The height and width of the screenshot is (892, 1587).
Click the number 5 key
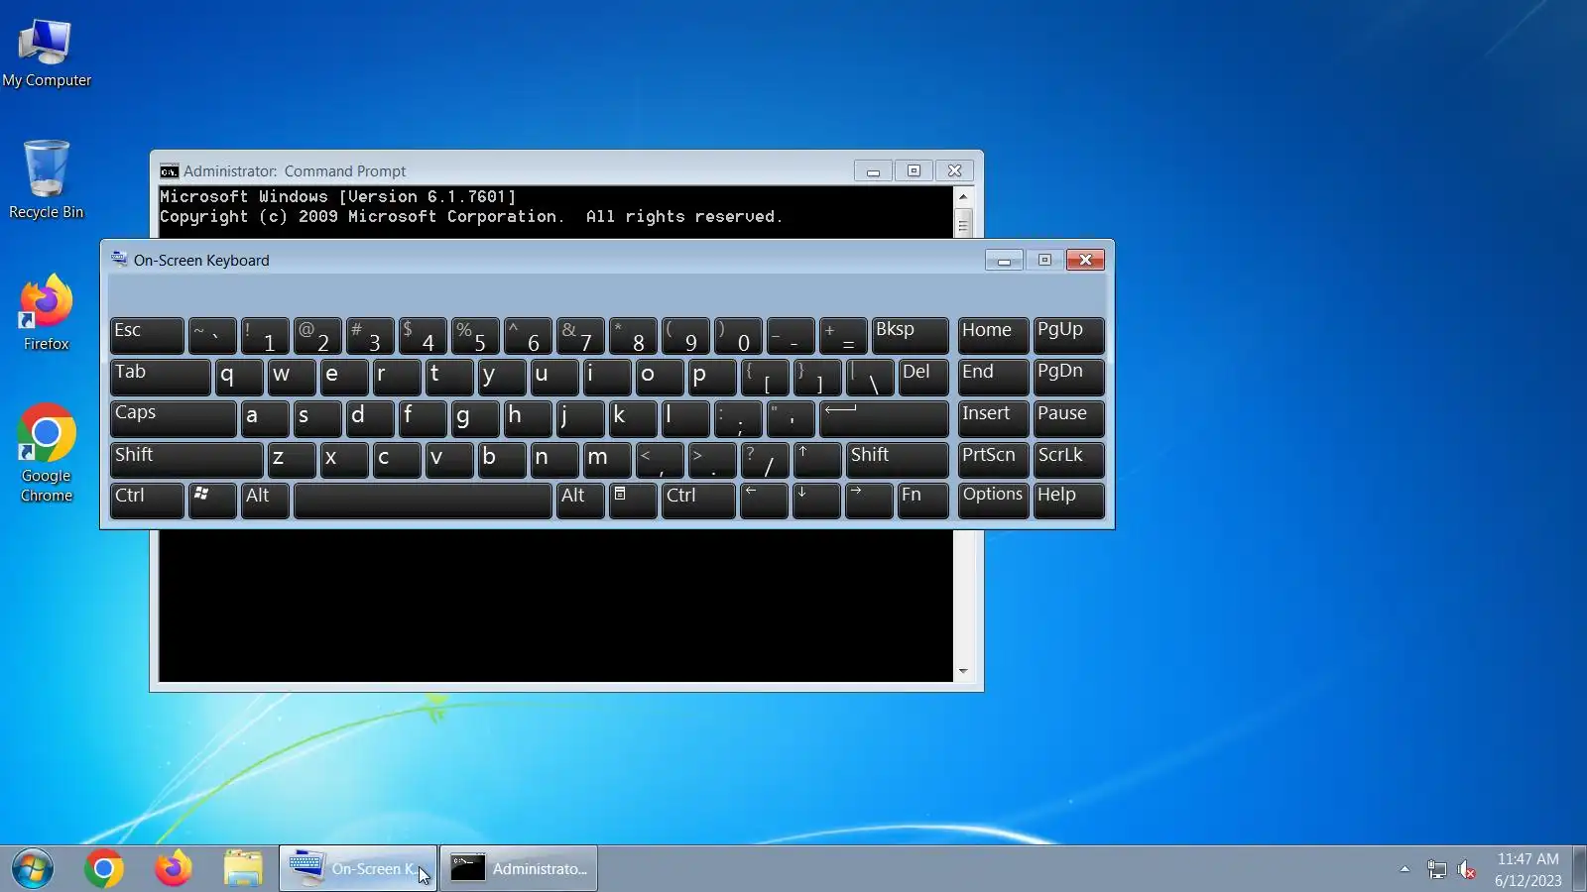(x=475, y=336)
